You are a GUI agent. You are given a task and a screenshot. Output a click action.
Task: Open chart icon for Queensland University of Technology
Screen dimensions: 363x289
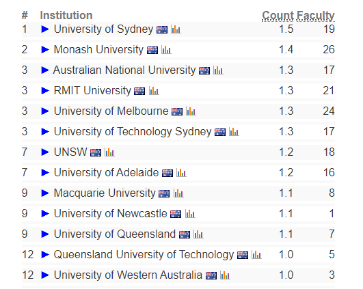click(256, 255)
